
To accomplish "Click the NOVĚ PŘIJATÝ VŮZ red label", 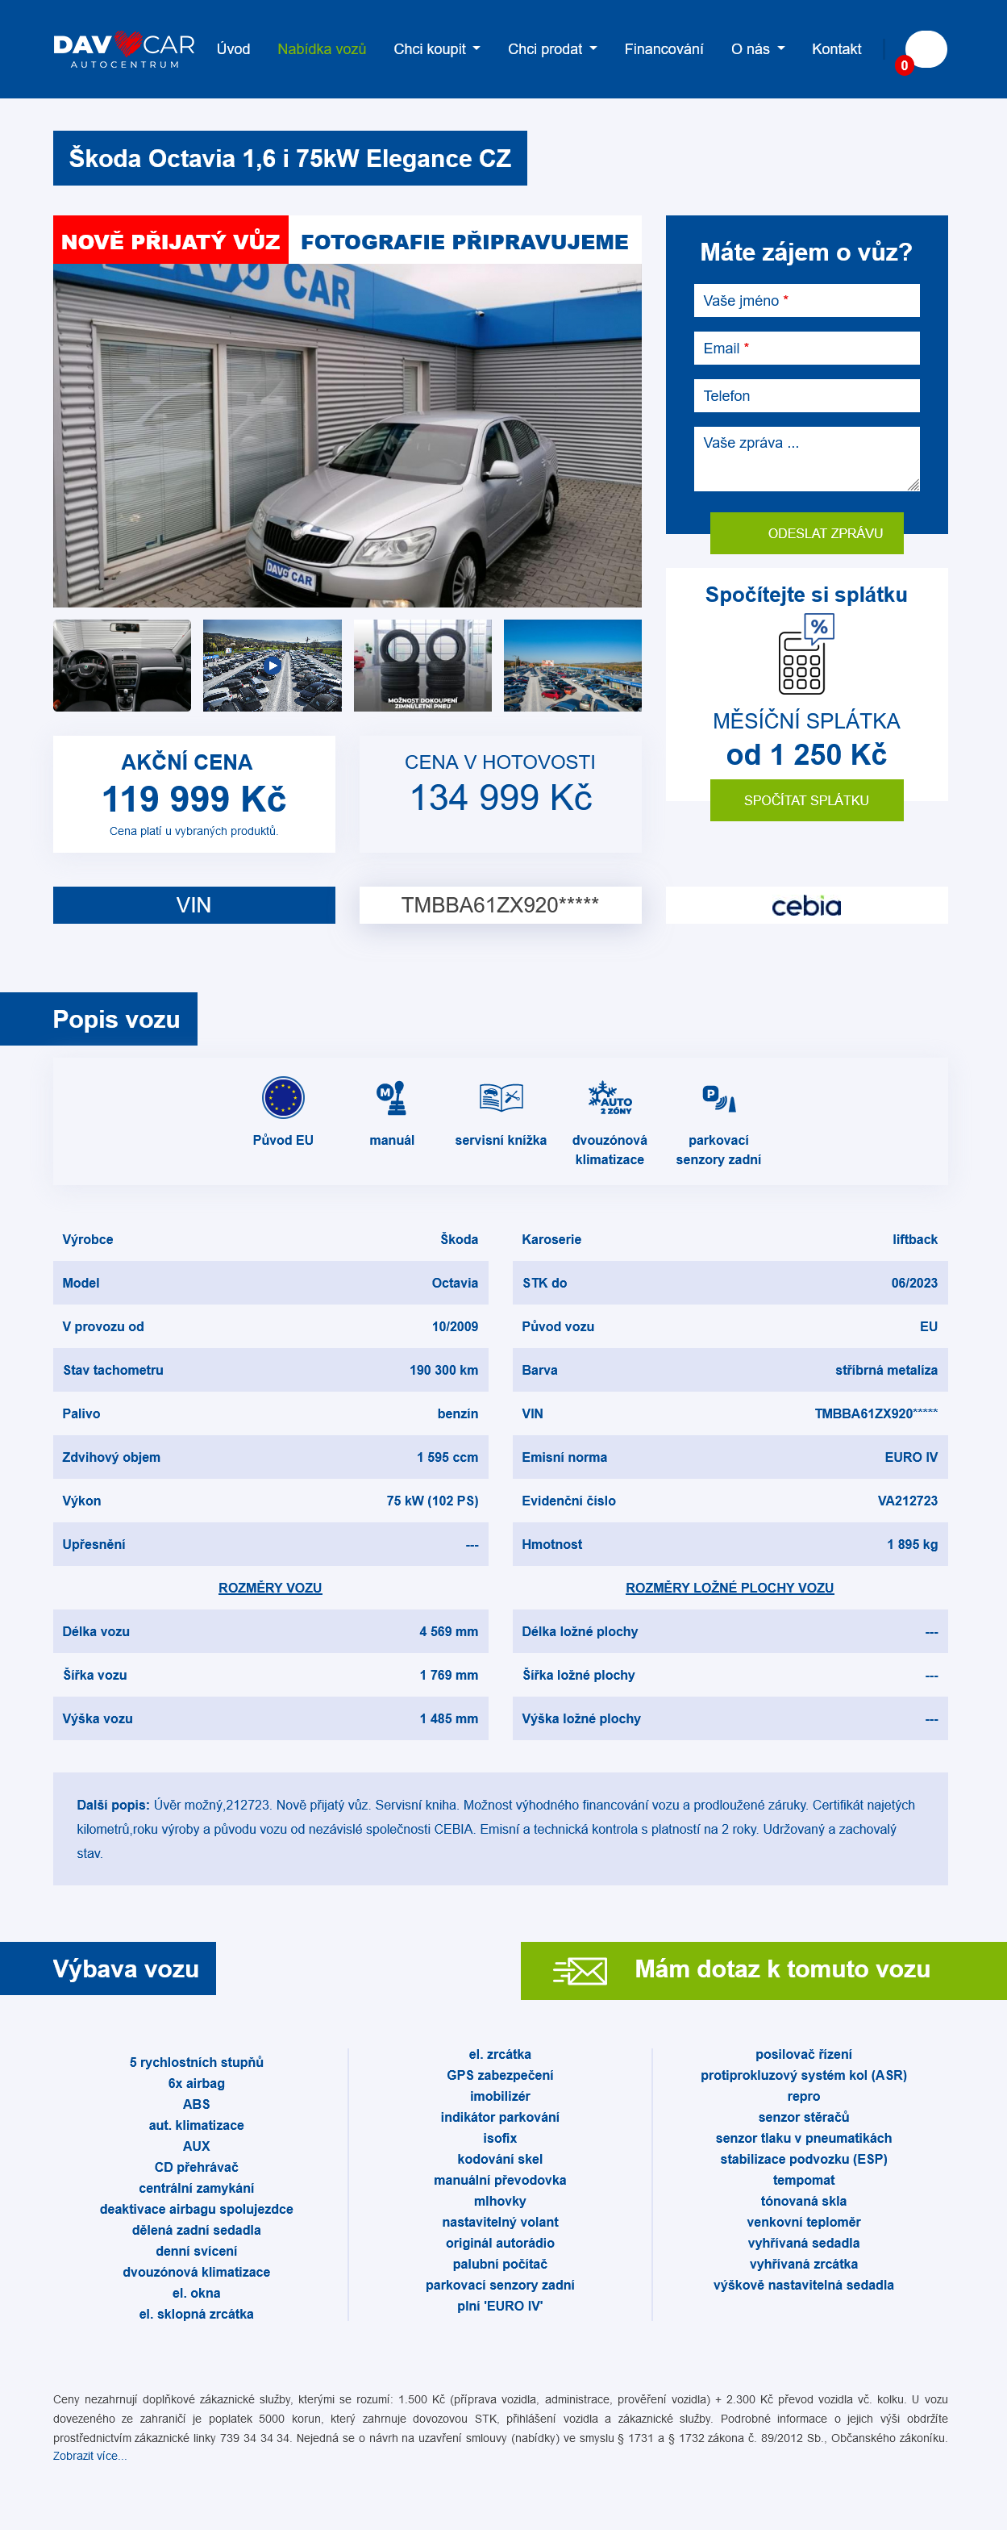I will [x=171, y=241].
